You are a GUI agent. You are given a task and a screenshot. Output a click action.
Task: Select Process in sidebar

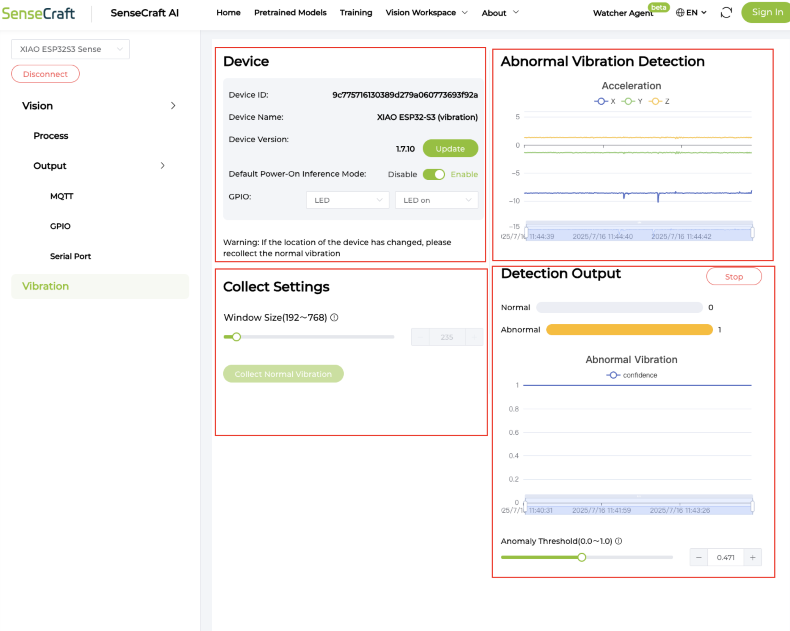point(51,136)
